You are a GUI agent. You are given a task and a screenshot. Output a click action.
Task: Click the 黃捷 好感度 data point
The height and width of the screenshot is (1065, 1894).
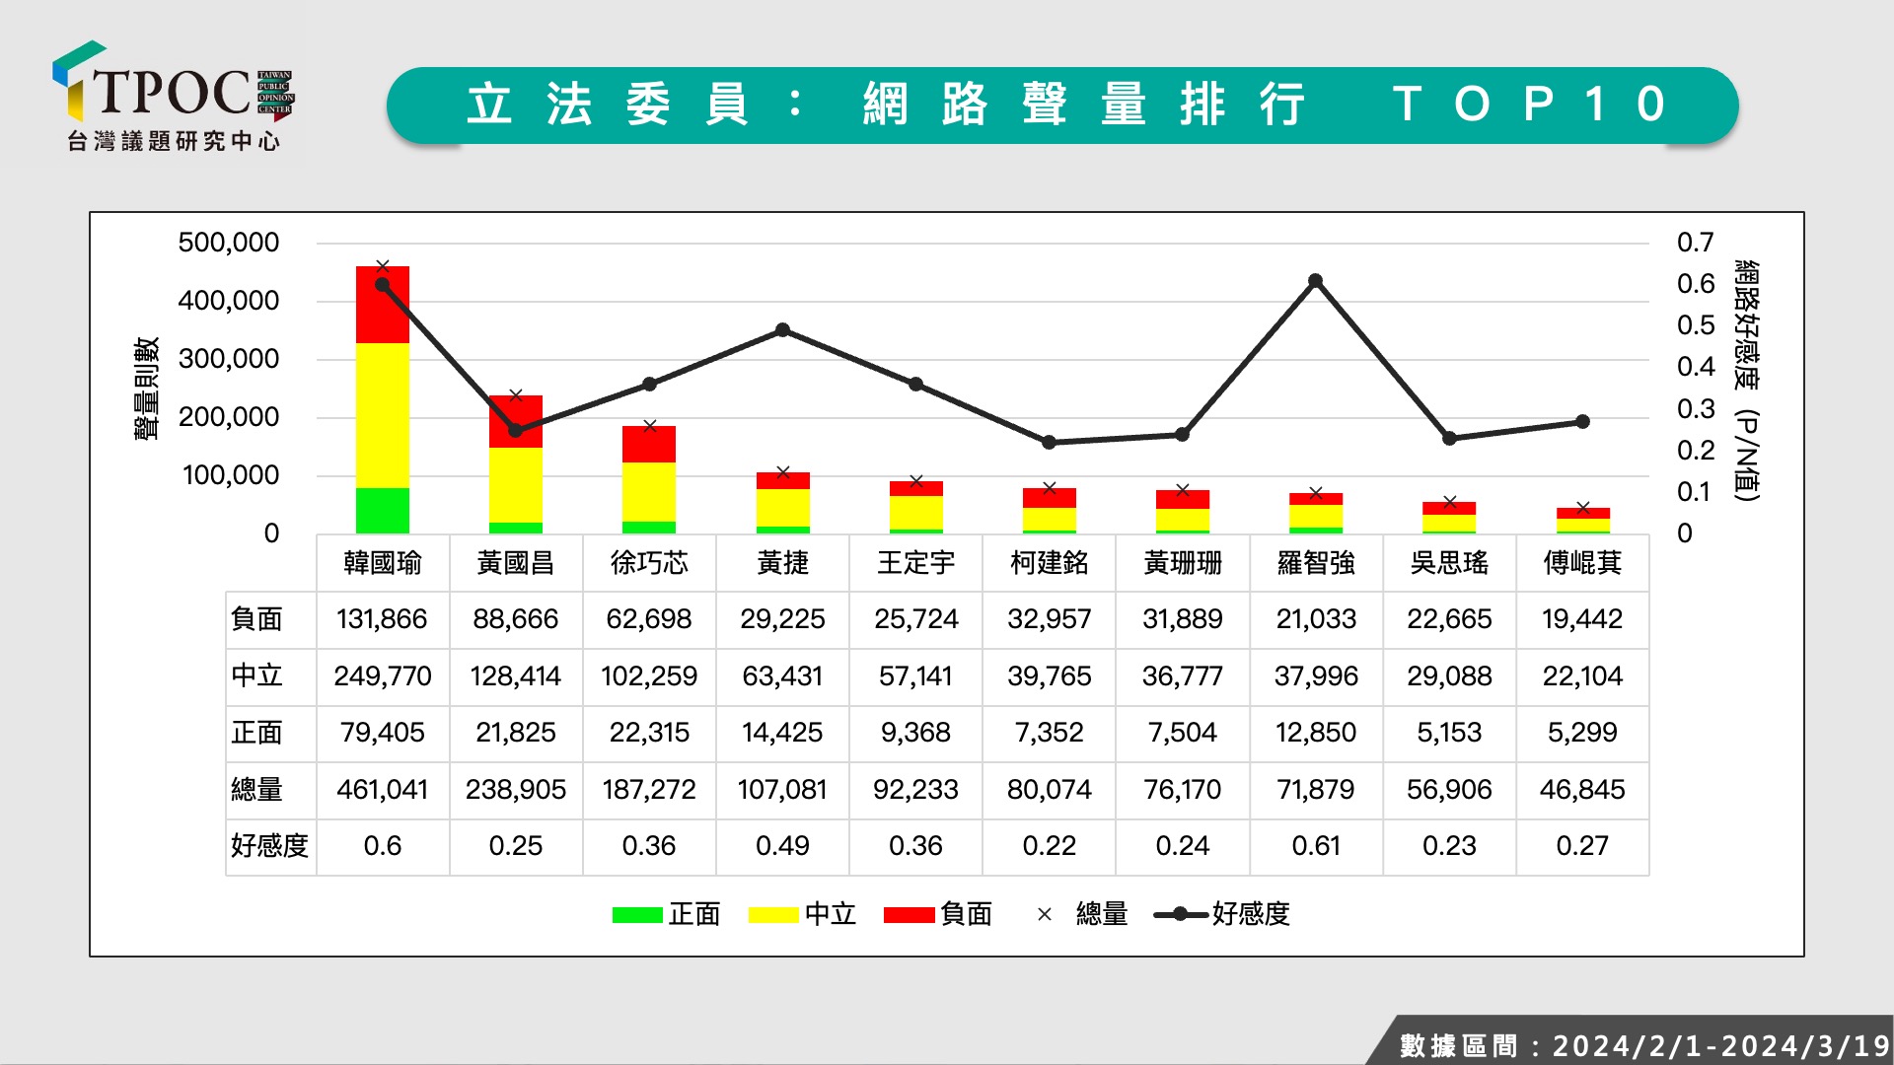(782, 329)
